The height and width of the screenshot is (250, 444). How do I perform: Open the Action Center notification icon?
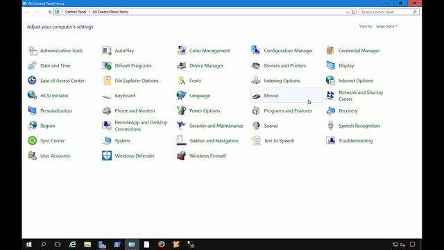point(413,244)
